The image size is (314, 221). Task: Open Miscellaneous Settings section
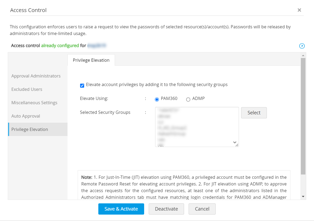click(34, 103)
